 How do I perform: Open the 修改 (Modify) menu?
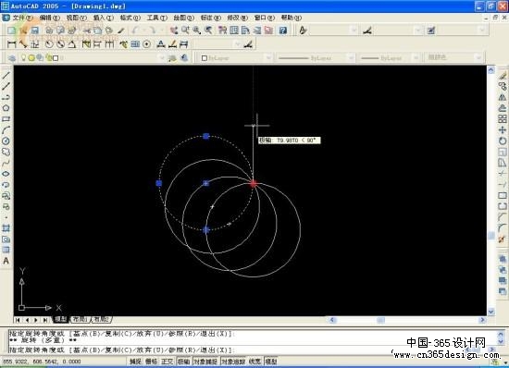pos(237,18)
